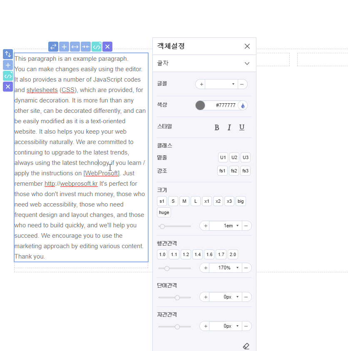348x351 pixels.
Task: Click the plus icon in the left vertical toolbar
Action: point(8,65)
